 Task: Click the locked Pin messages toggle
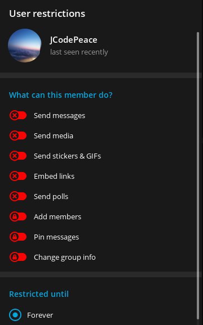point(18,237)
